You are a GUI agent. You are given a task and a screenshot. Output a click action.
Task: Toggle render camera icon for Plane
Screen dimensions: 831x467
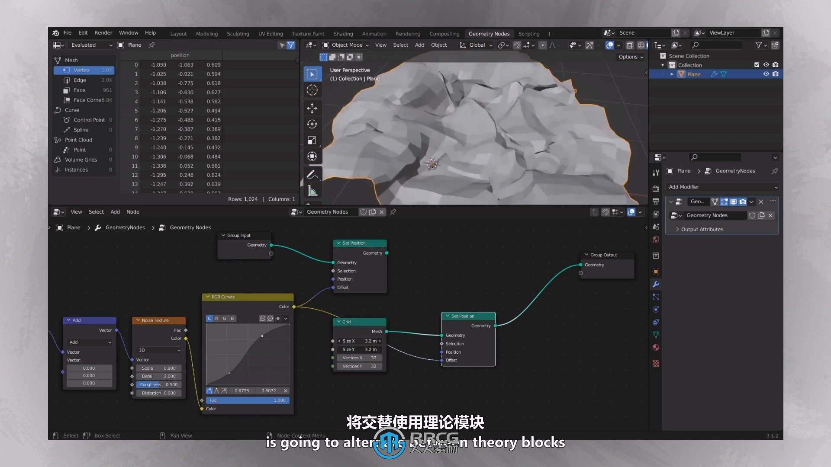pos(775,74)
